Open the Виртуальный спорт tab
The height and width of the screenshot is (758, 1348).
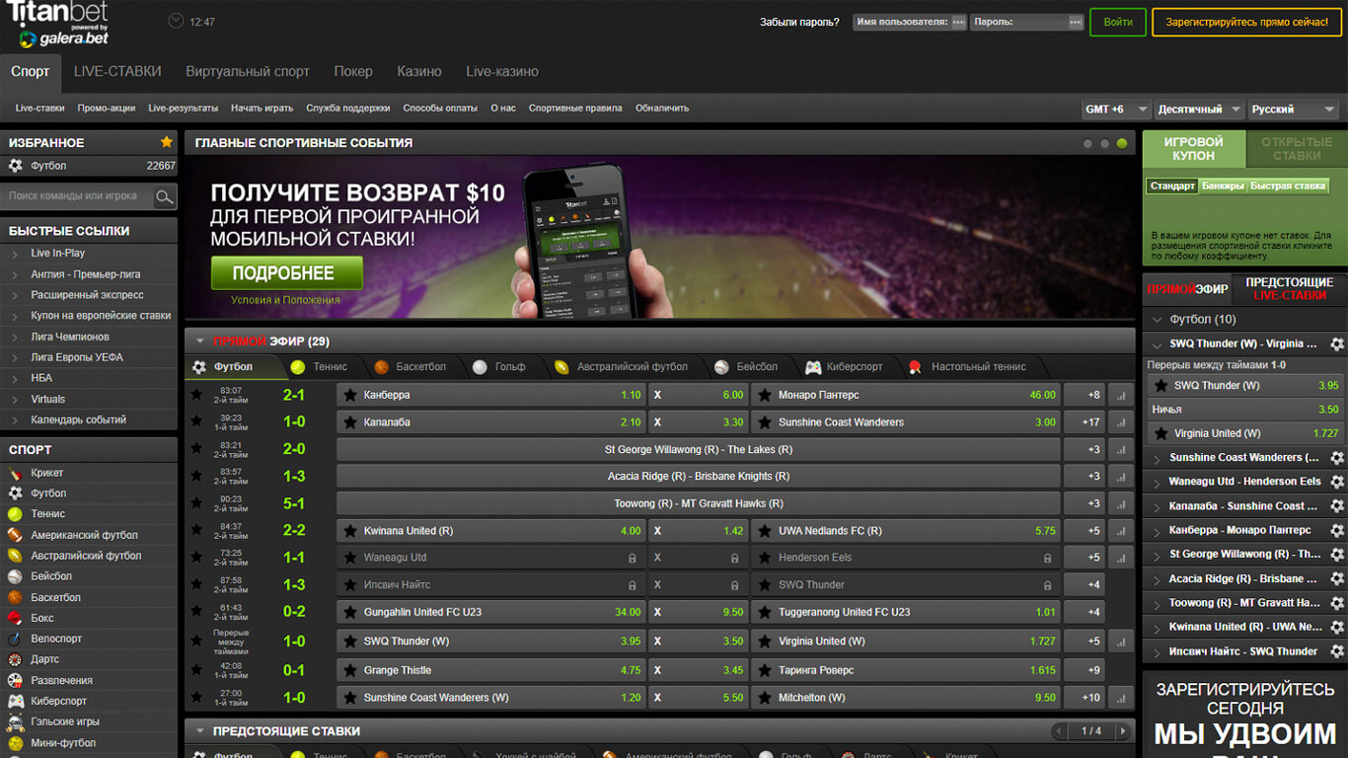248,72
